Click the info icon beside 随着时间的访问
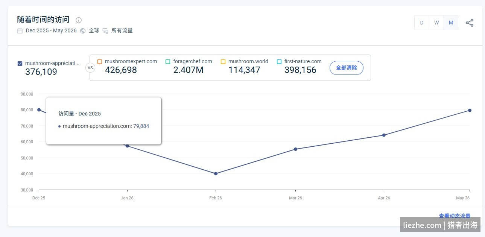485x237 pixels. click(79, 20)
